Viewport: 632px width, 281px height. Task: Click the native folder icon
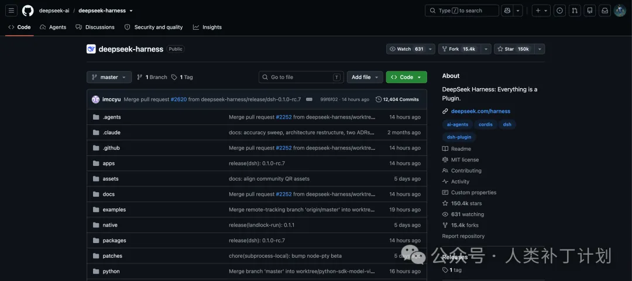coord(96,225)
